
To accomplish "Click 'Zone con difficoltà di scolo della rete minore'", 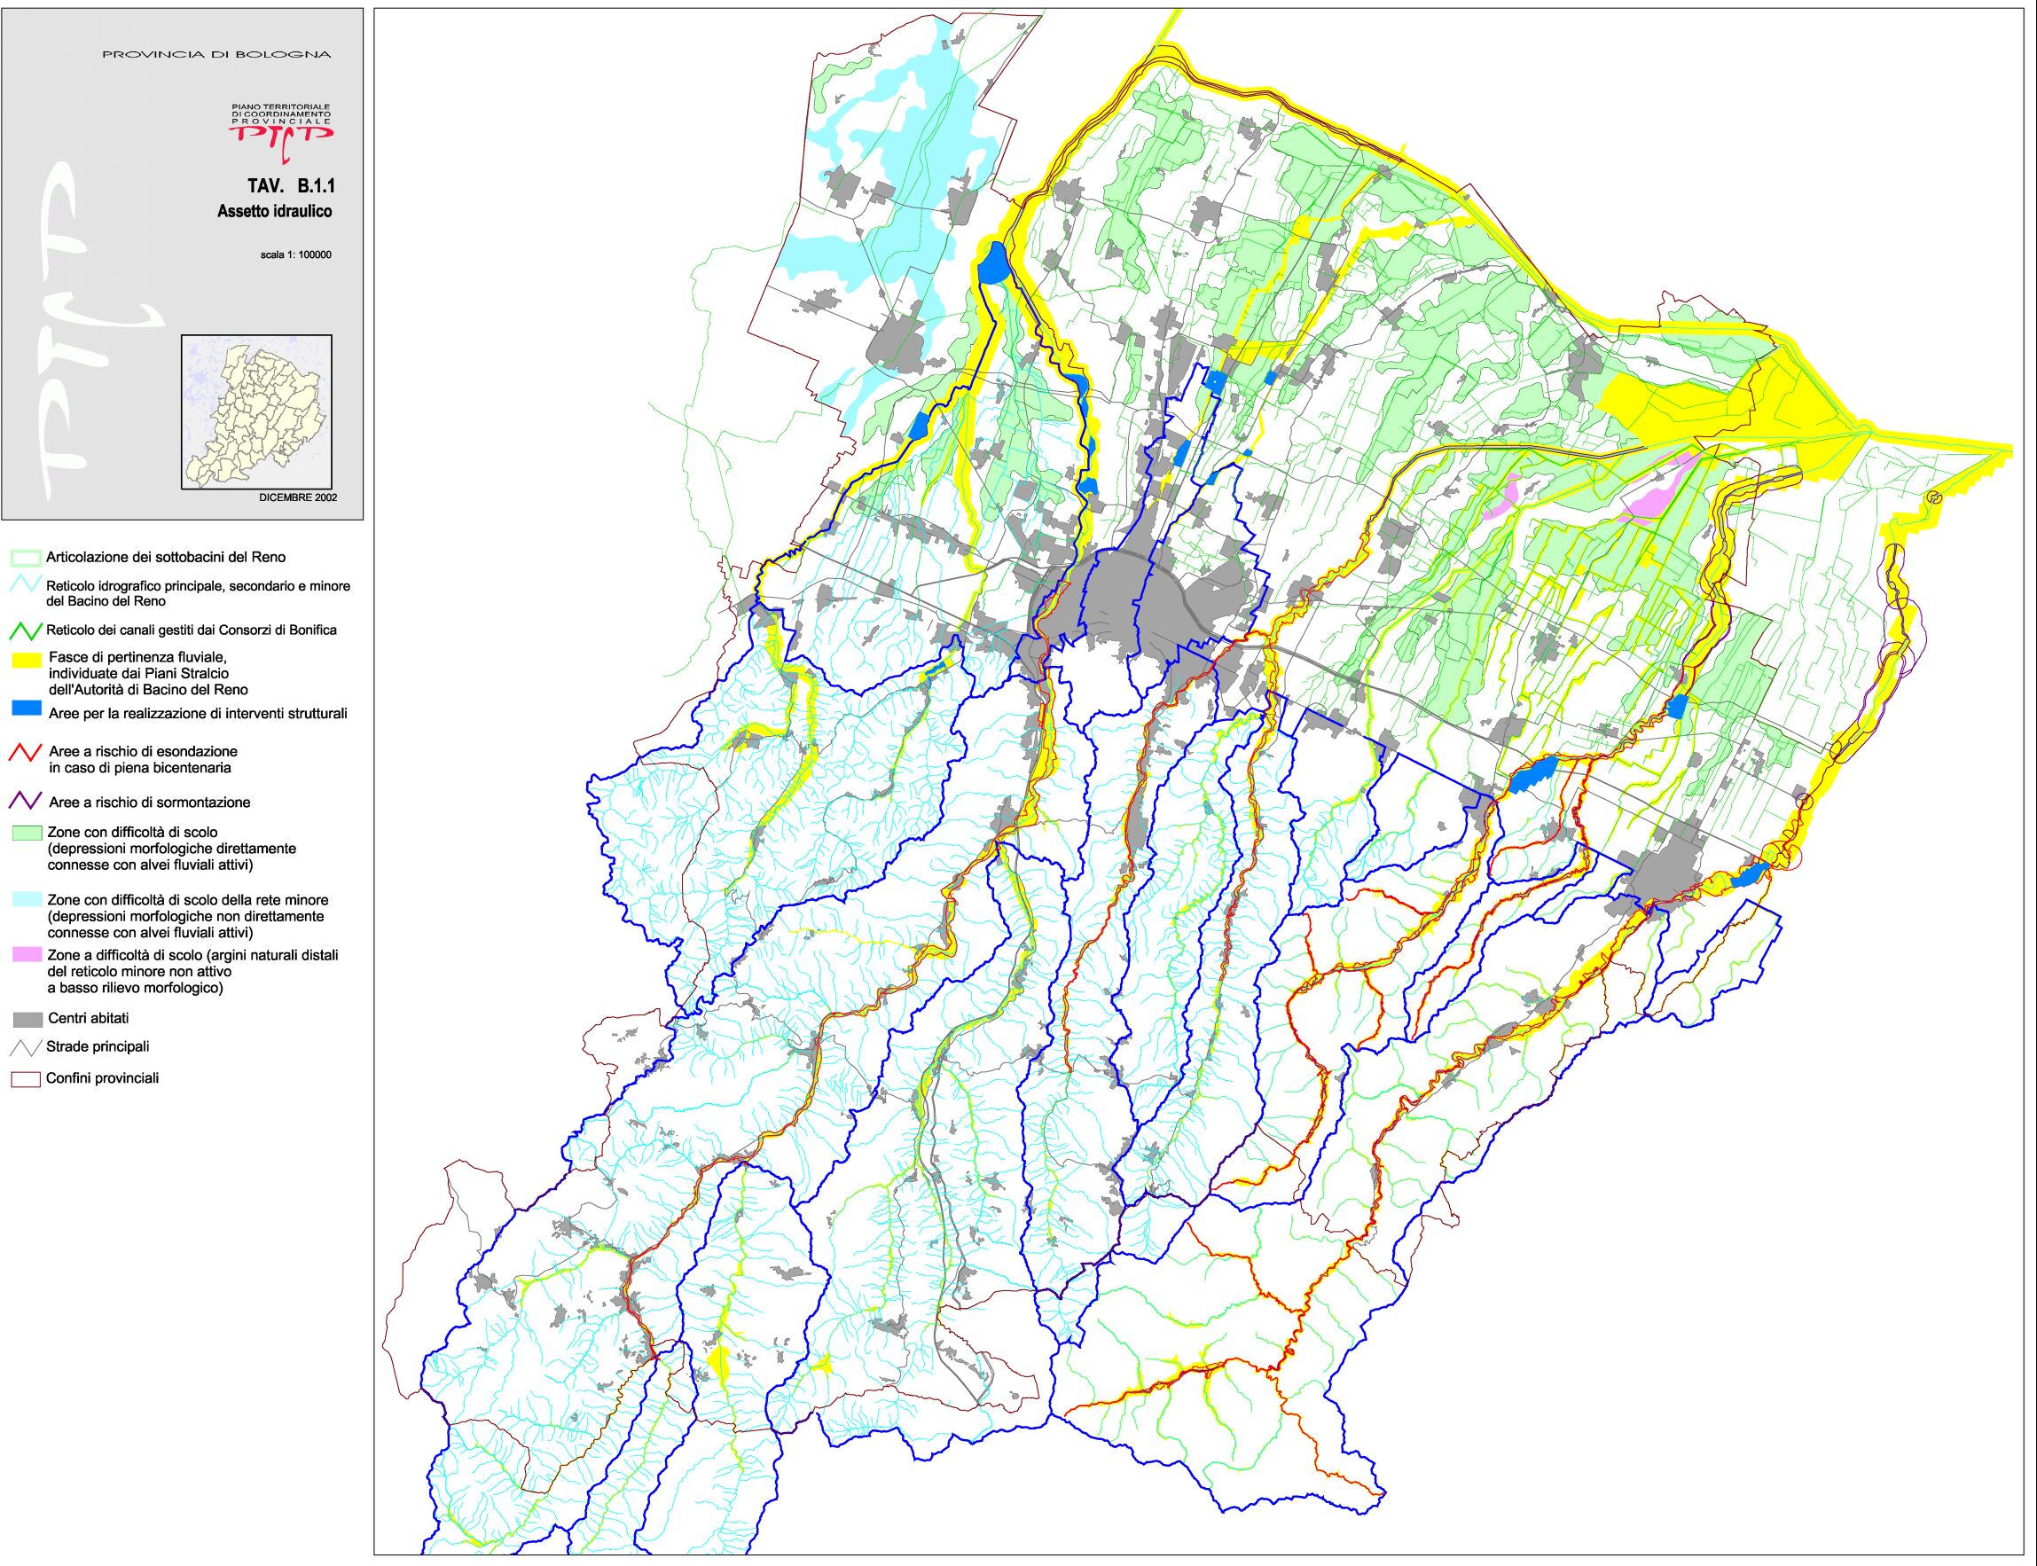I will (186, 900).
